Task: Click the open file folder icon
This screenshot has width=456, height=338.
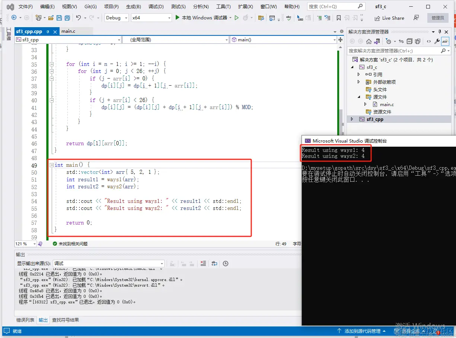Action: [51, 17]
